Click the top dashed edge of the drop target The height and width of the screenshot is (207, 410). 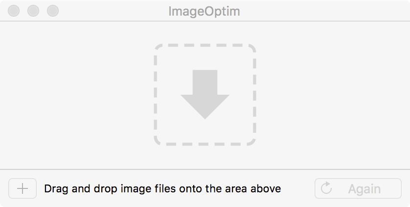tap(205, 45)
